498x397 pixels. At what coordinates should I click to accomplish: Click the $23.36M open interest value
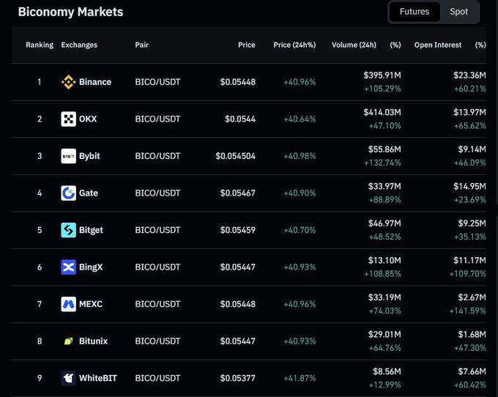point(469,75)
